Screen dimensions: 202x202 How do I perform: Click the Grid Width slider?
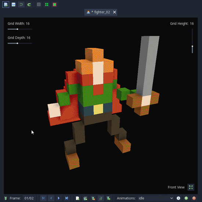tap(20, 29)
